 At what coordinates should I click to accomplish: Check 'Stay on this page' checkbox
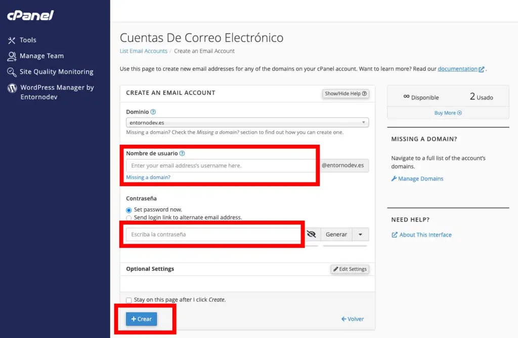point(128,300)
